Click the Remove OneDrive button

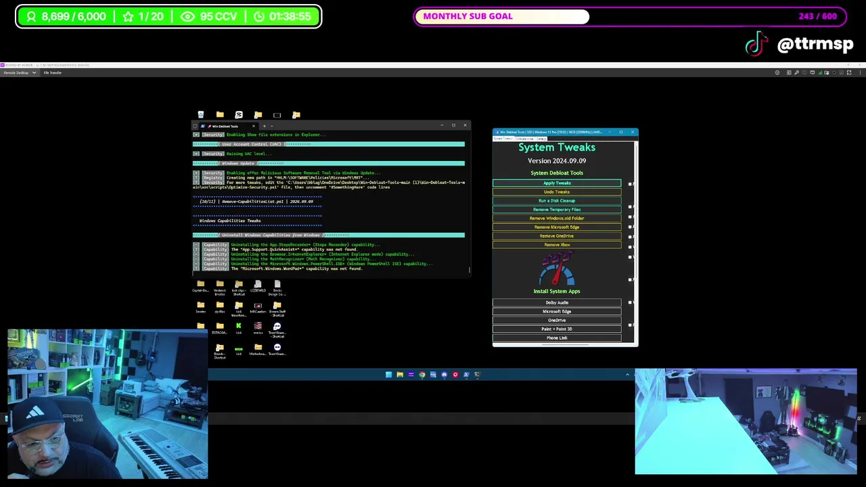point(557,236)
